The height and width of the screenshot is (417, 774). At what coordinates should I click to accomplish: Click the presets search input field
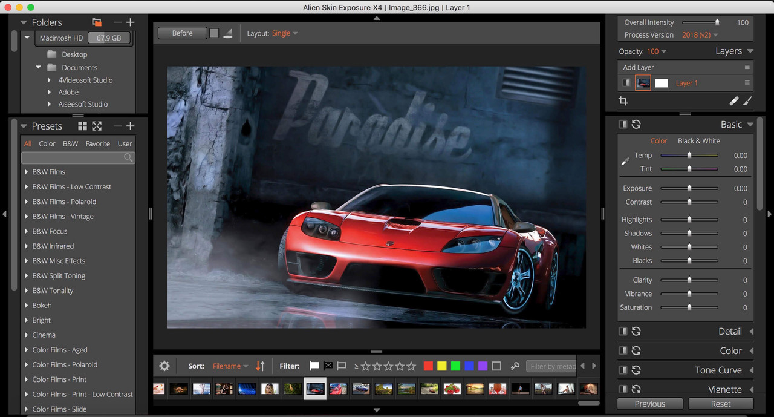[78, 157]
